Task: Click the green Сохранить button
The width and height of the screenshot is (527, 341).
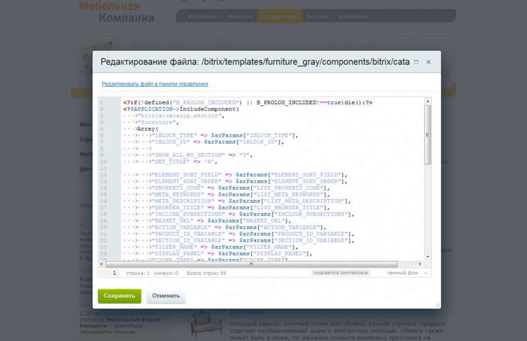Action: (119, 296)
